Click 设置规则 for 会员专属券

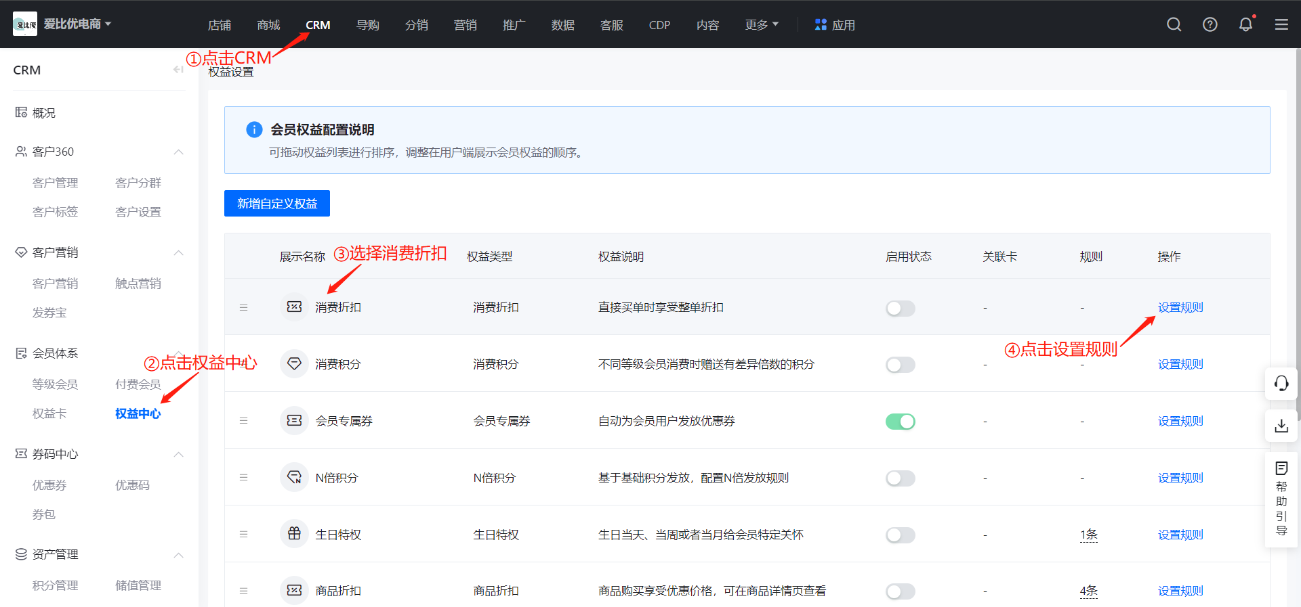(x=1180, y=421)
